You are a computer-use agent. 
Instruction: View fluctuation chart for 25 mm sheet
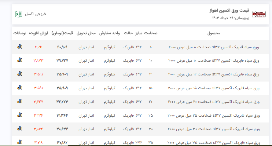pos(20,115)
